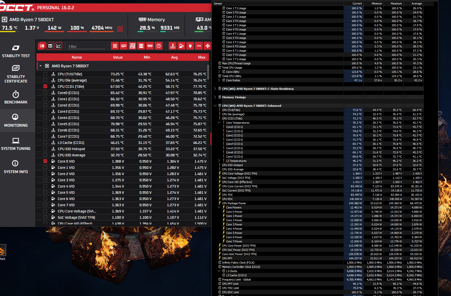Open the partially visible desktop shortcut icon
This screenshot has height=296, width=451.
(3, 250)
